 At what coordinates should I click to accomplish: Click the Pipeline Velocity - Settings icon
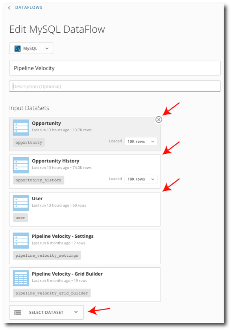(x=21, y=241)
